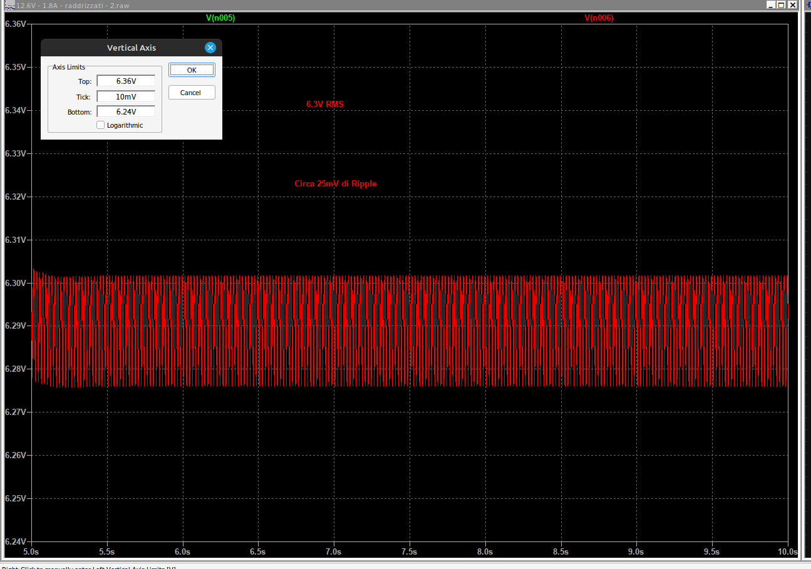Cancel the Vertical Axis dialog

point(192,93)
